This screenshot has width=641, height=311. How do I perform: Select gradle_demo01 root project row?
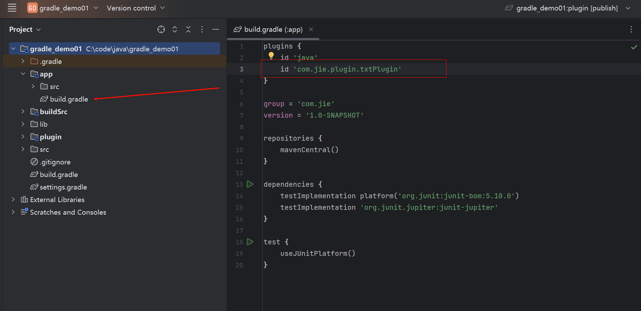coord(115,49)
